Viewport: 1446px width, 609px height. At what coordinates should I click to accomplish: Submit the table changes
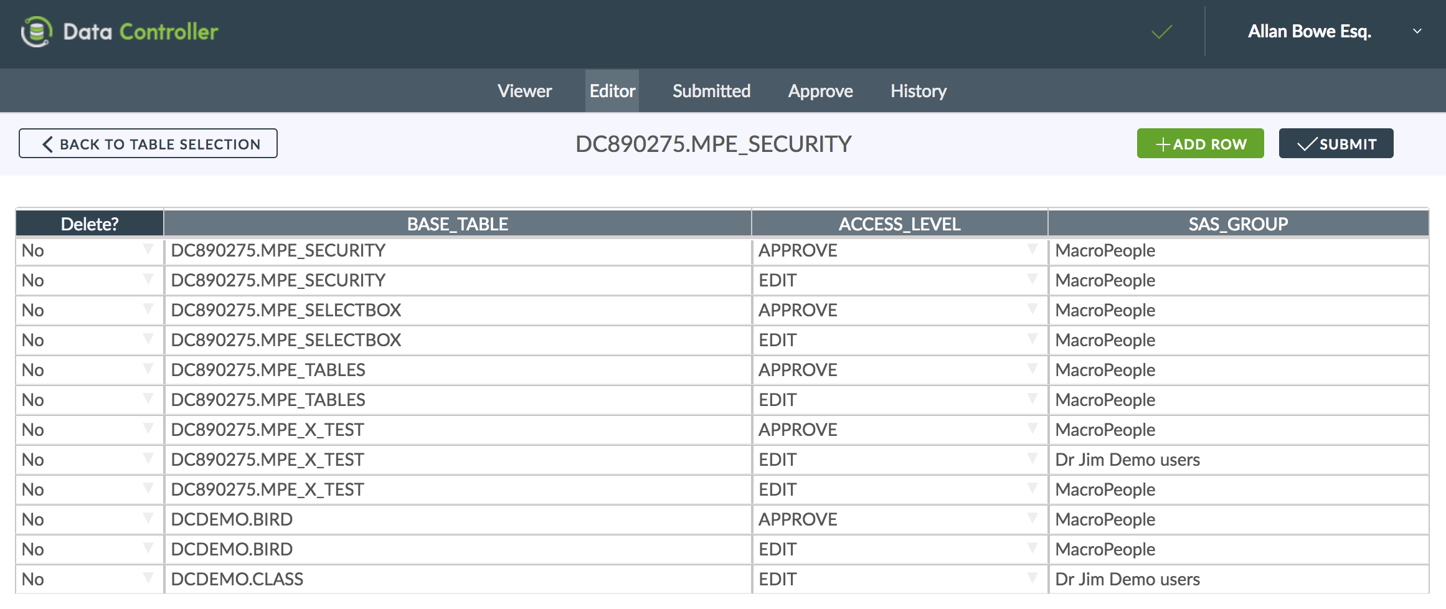click(1336, 143)
